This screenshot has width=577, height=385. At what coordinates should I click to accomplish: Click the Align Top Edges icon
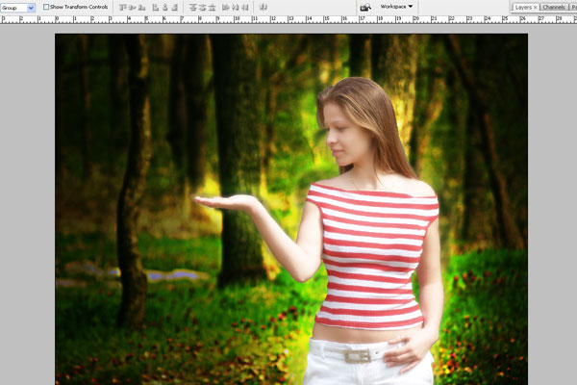coord(122,7)
